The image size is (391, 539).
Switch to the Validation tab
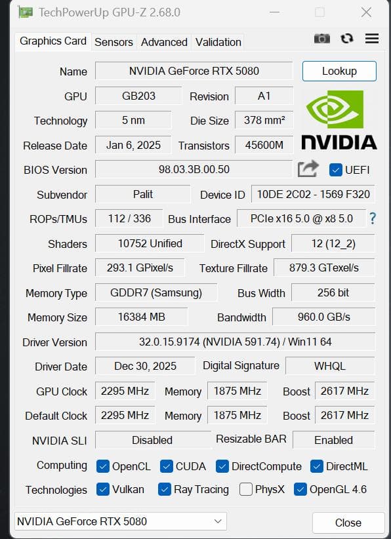(218, 42)
